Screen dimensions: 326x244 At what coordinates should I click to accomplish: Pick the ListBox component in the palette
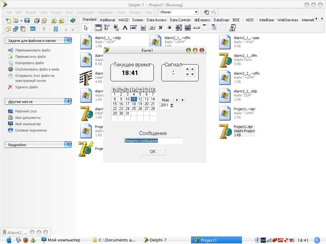coord(179,28)
